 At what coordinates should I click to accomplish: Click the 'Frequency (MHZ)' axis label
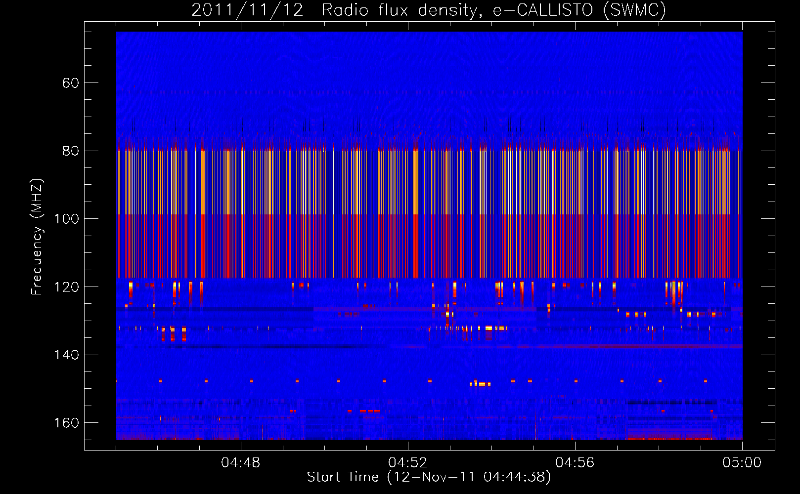37,237
